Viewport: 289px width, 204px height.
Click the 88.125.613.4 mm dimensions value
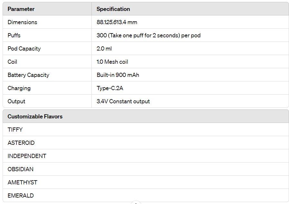117,22
